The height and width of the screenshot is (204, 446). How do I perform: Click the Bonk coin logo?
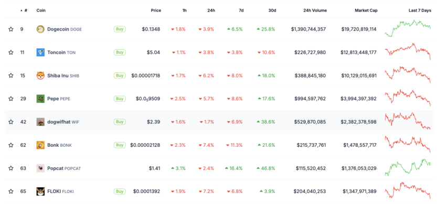coord(40,145)
